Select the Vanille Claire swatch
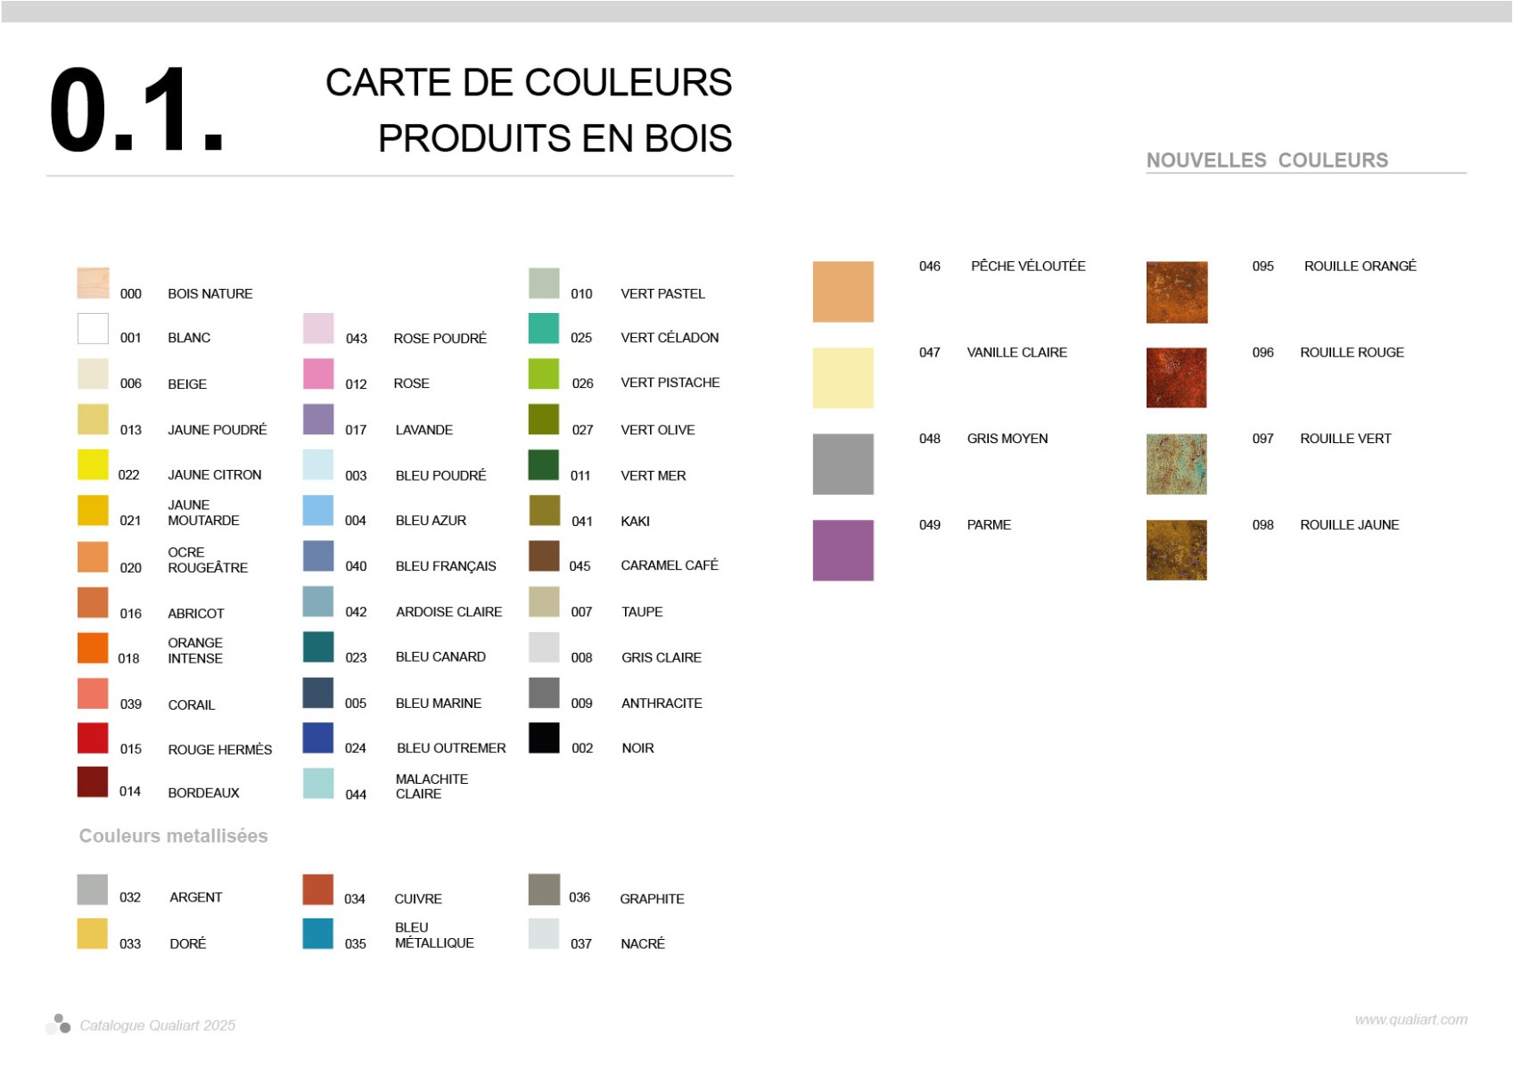 coord(843,378)
